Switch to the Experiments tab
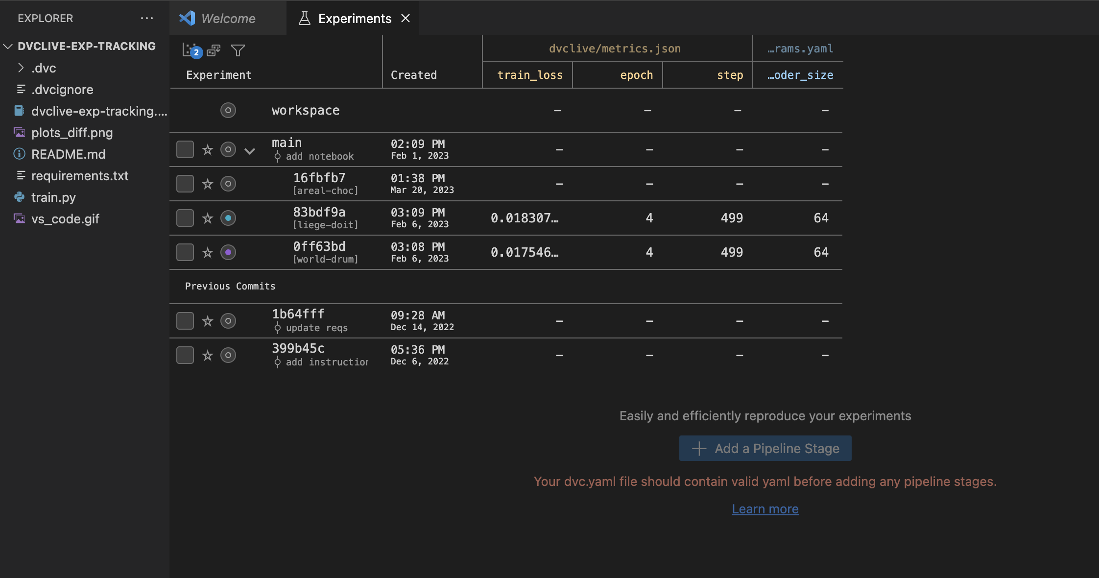1099x578 pixels. [x=354, y=18]
